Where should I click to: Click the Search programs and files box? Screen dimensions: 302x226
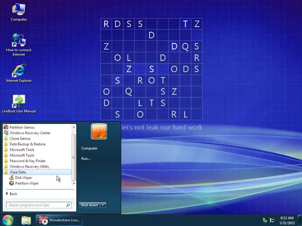(39, 205)
